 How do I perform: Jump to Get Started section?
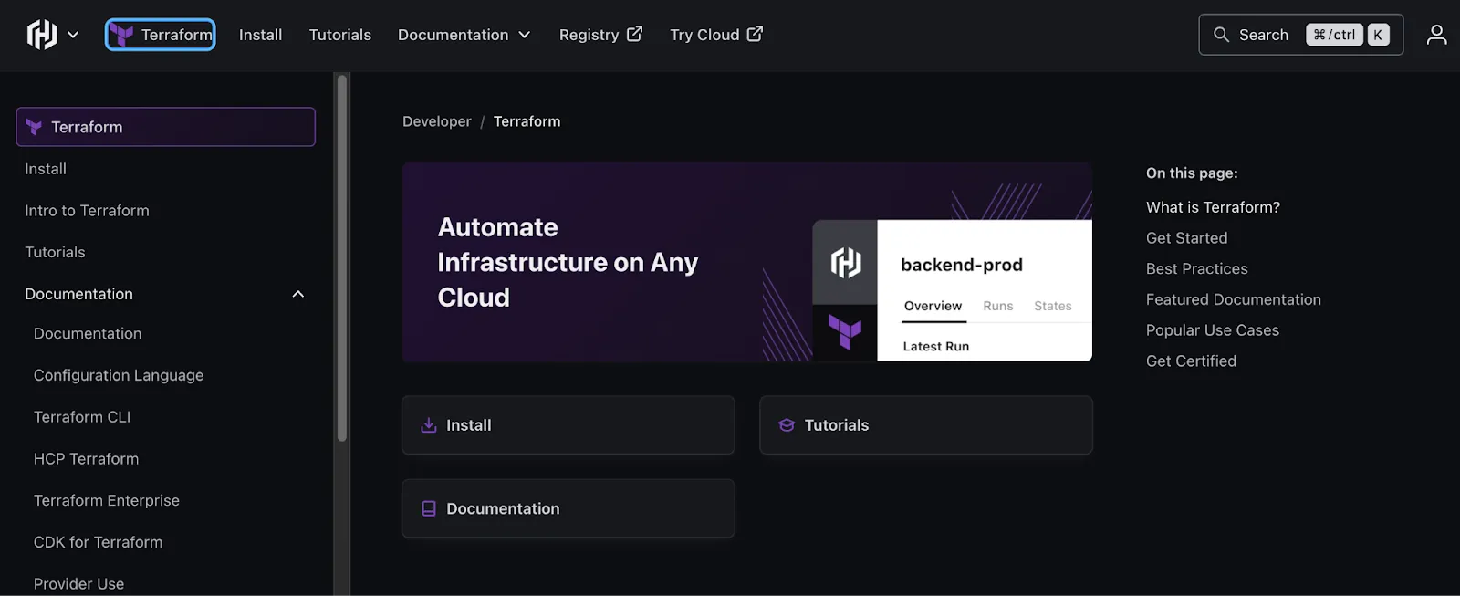(1186, 238)
